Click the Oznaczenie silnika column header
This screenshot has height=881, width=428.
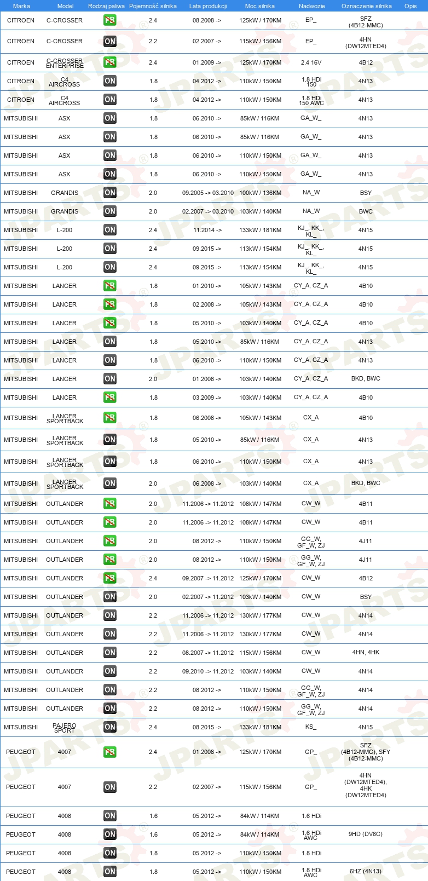[367, 6]
